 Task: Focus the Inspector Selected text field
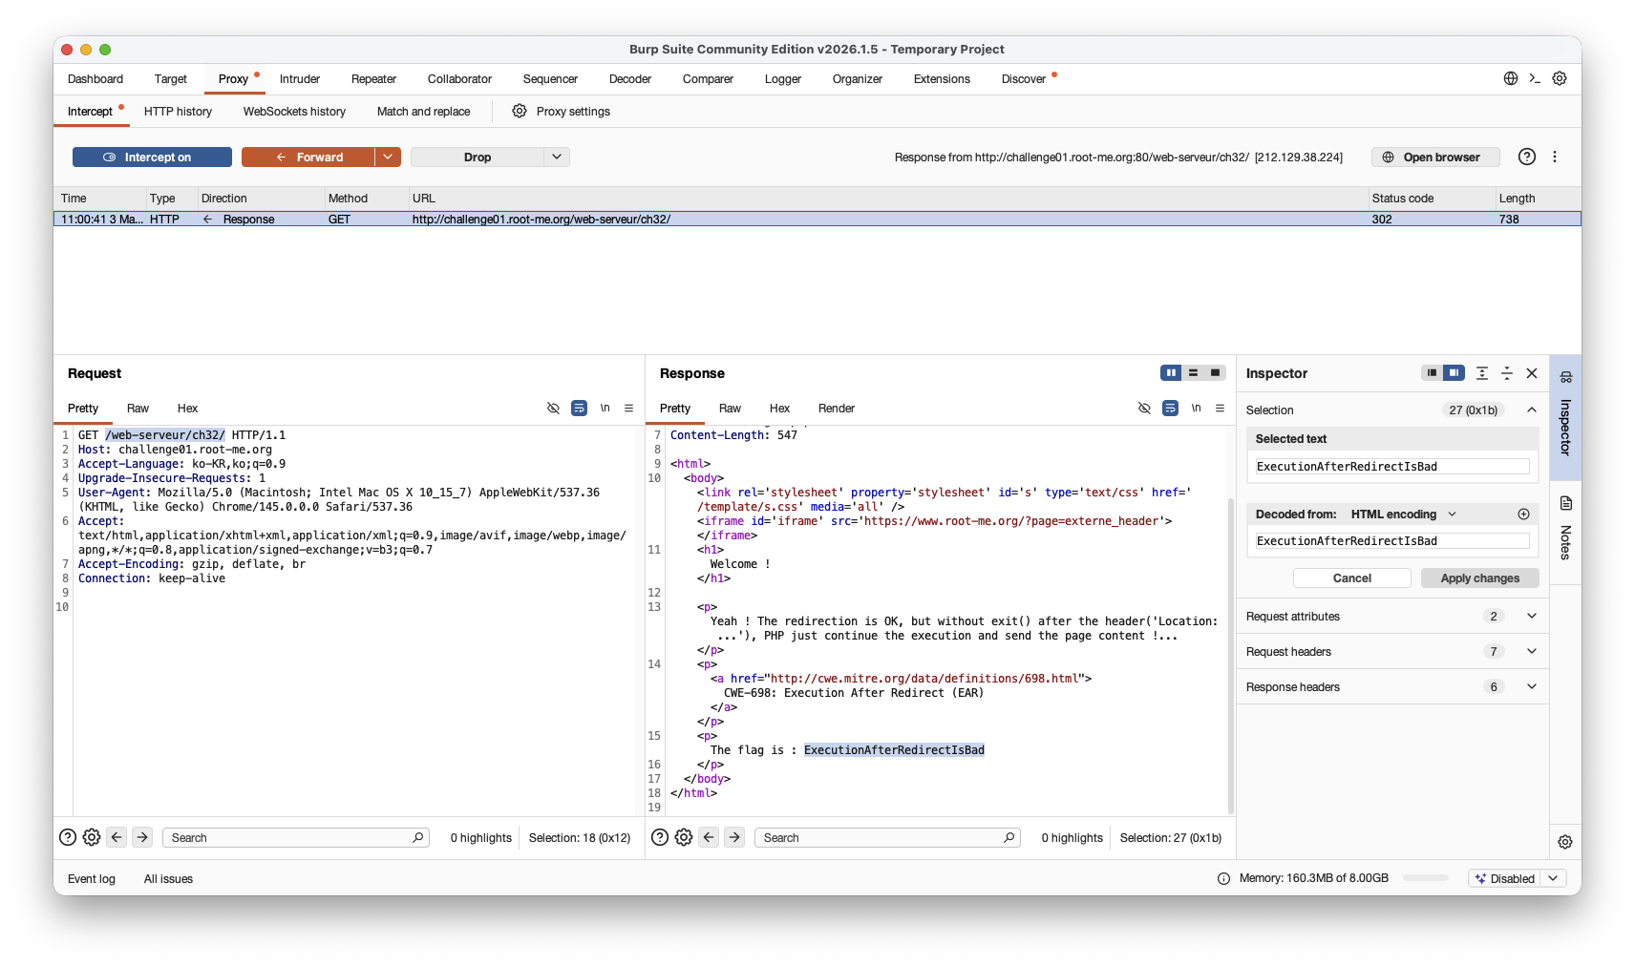click(x=1392, y=466)
